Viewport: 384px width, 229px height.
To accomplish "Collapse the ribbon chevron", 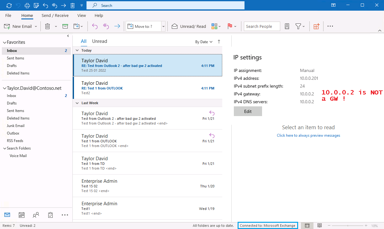I will coord(380,31).
